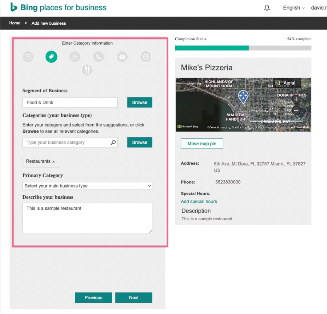This screenshot has width=327, height=314.
Task: Click the business card step icon
Action: pos(28,57)
